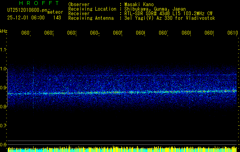
Task: Click the 0.6 kHz axis label
Action: (3, 144)
